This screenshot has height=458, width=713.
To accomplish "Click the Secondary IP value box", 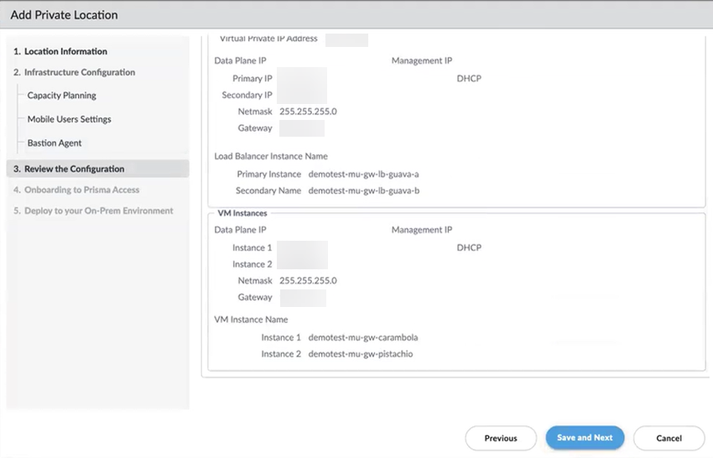I will click(301, 95).
